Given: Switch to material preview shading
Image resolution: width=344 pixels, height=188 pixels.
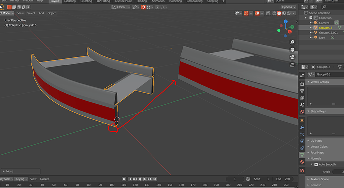Looking at the screenshot, I should (x=284, y=13).
